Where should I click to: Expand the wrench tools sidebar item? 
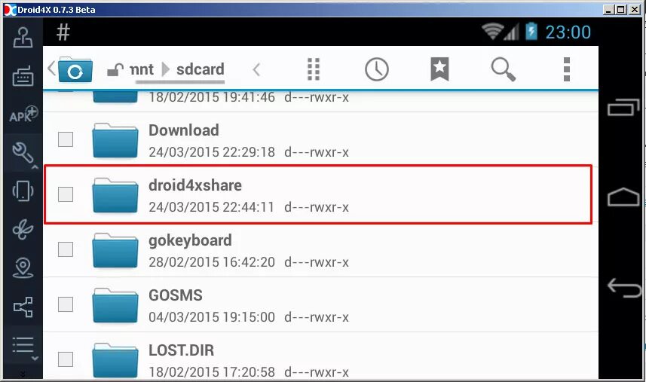(24, 153)
